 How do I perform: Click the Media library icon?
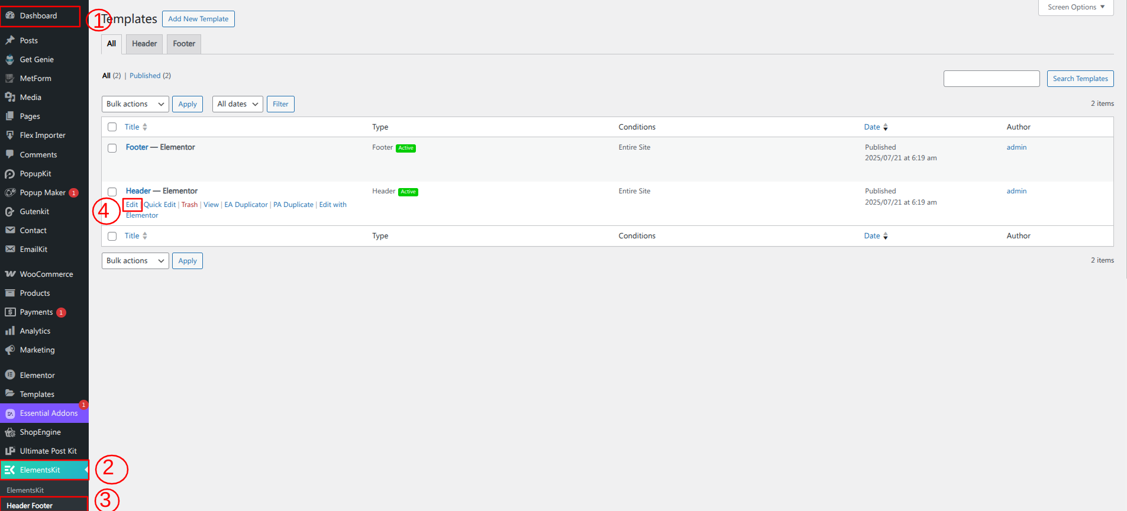pos(10,97)
